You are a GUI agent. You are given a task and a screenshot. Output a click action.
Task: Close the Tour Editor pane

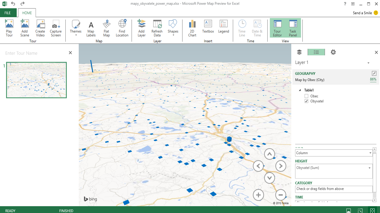(70, 53)
